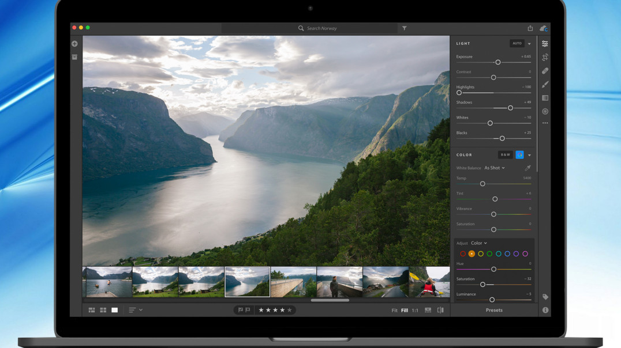The width and height of the screenshot is (621, 348).
Task: Select the Brush tool
Action: 545,84
